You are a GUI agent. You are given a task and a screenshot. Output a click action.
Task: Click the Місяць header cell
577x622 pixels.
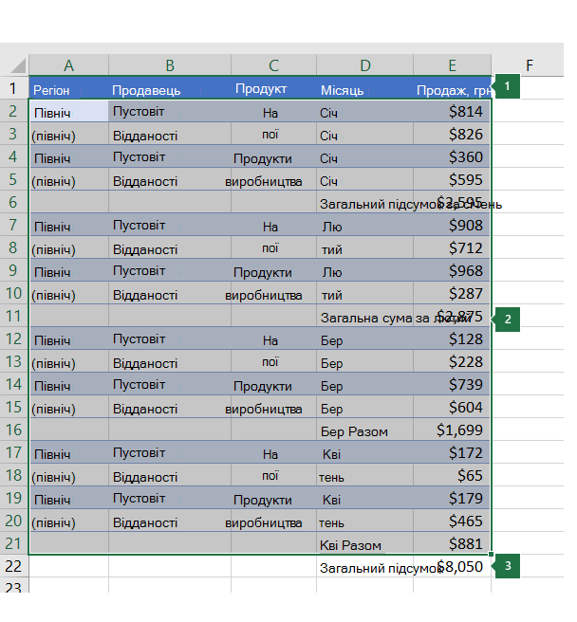(x=365, y=88)
